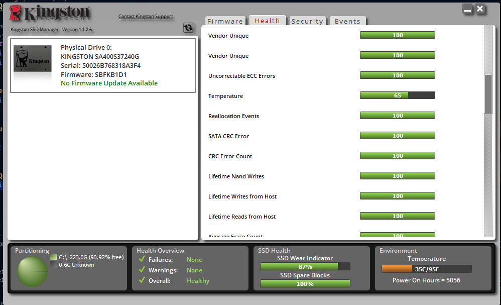
Task: Click the 'SSD Spare Blocks' label
Action: (x=305, y=275)
